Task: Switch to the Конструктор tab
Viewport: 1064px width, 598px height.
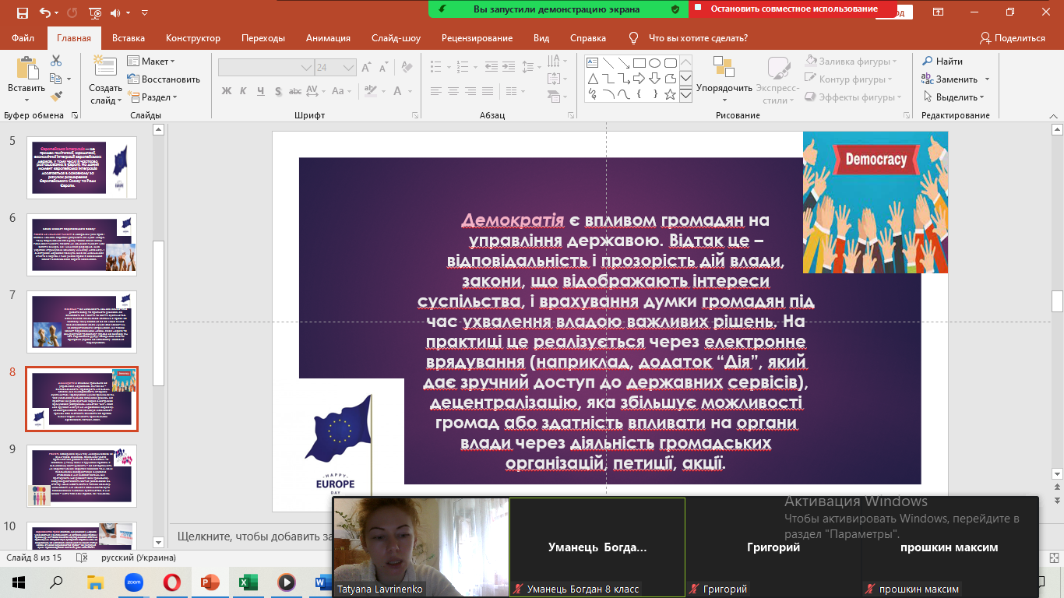Action: [x=193, y=38]
